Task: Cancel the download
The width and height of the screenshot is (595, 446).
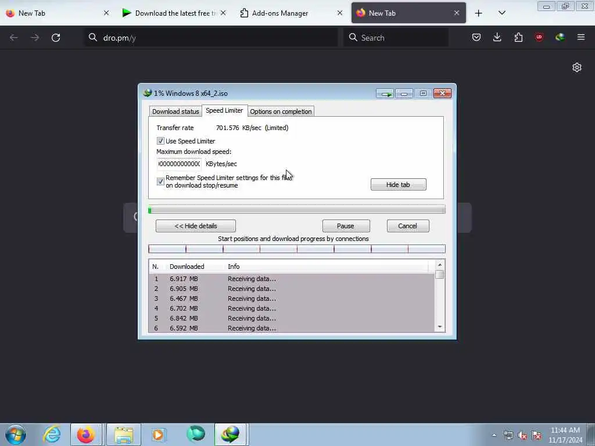Action: [x=408, y=226]
